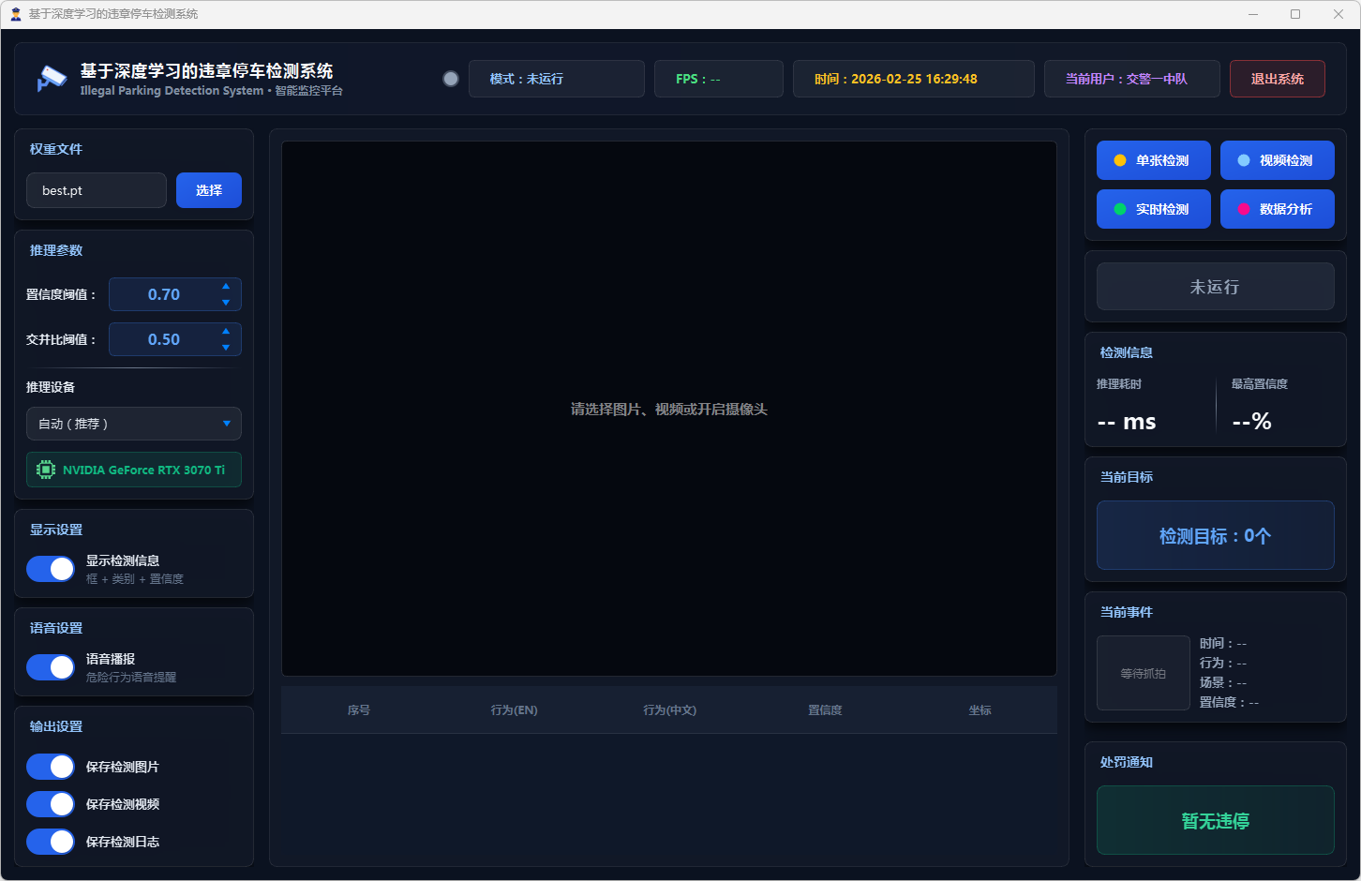The height and width of the screenshot is (881, 1361).
Task: Start 视频检测 video detection
Action: pos(1278,160)
